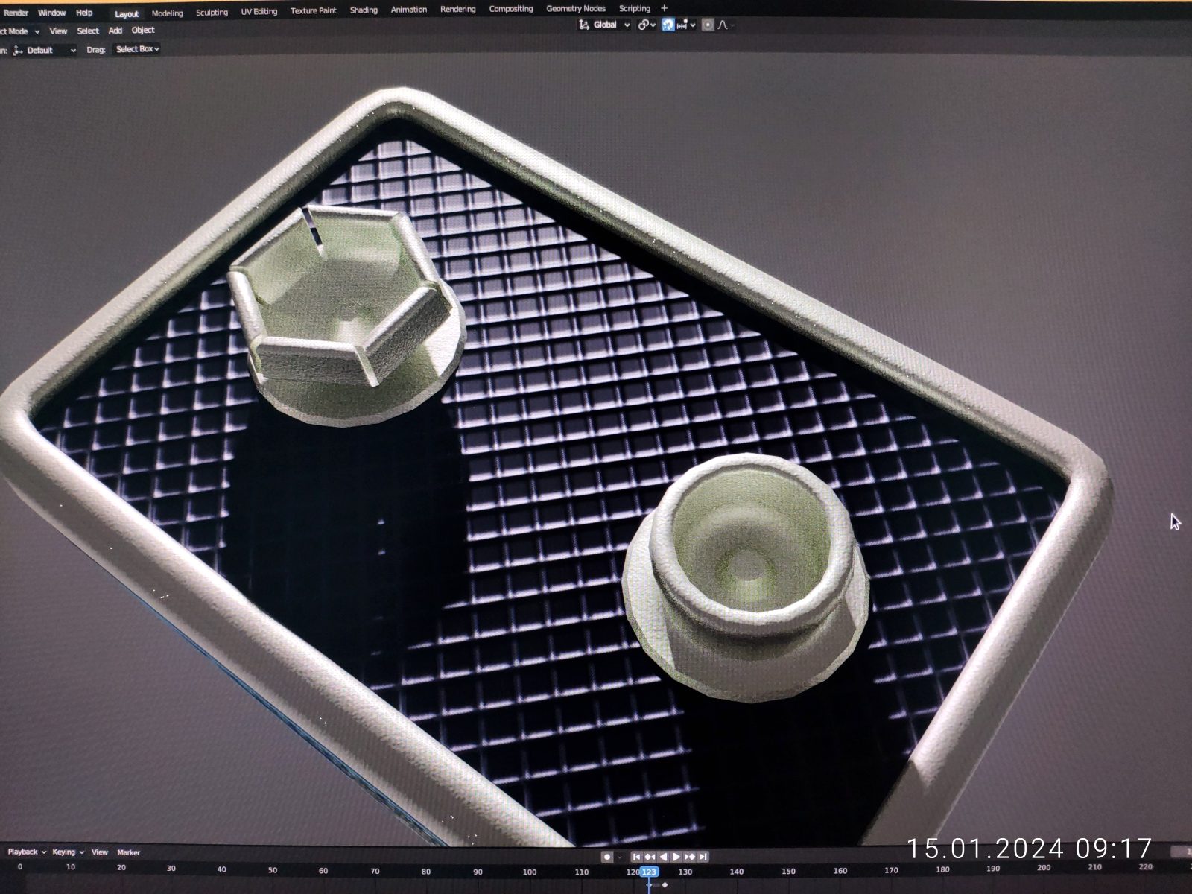Screen dimensions: 1192x894
Task: Open the transform pivot point dropdown
Action: click(x=647, y=25)
